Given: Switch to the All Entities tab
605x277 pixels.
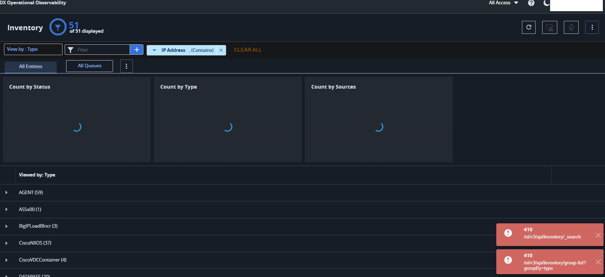Looking at the screenshot, I should click(x=31, y=67).
